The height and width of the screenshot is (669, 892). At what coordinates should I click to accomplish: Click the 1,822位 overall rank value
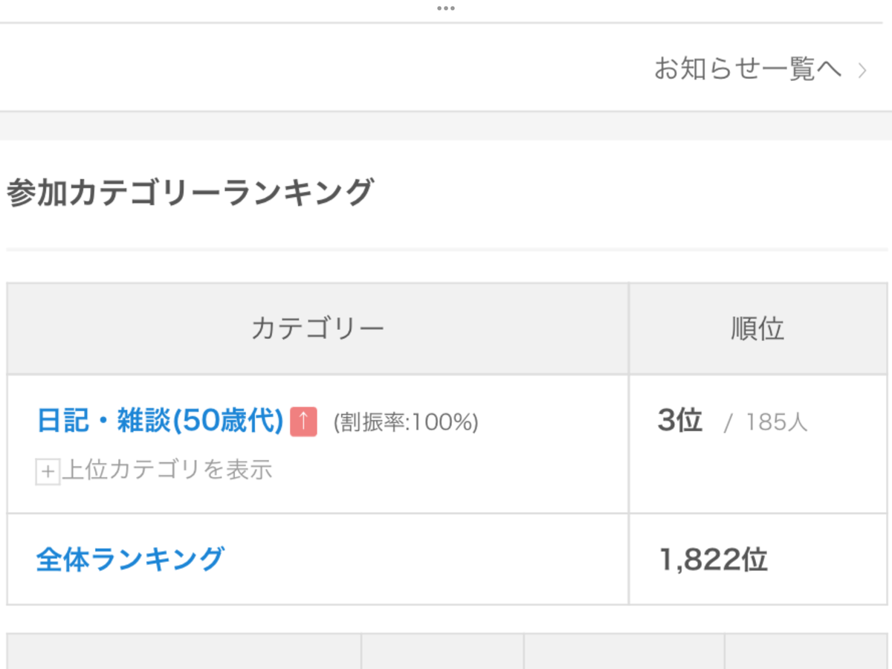(x=714, y=559)
